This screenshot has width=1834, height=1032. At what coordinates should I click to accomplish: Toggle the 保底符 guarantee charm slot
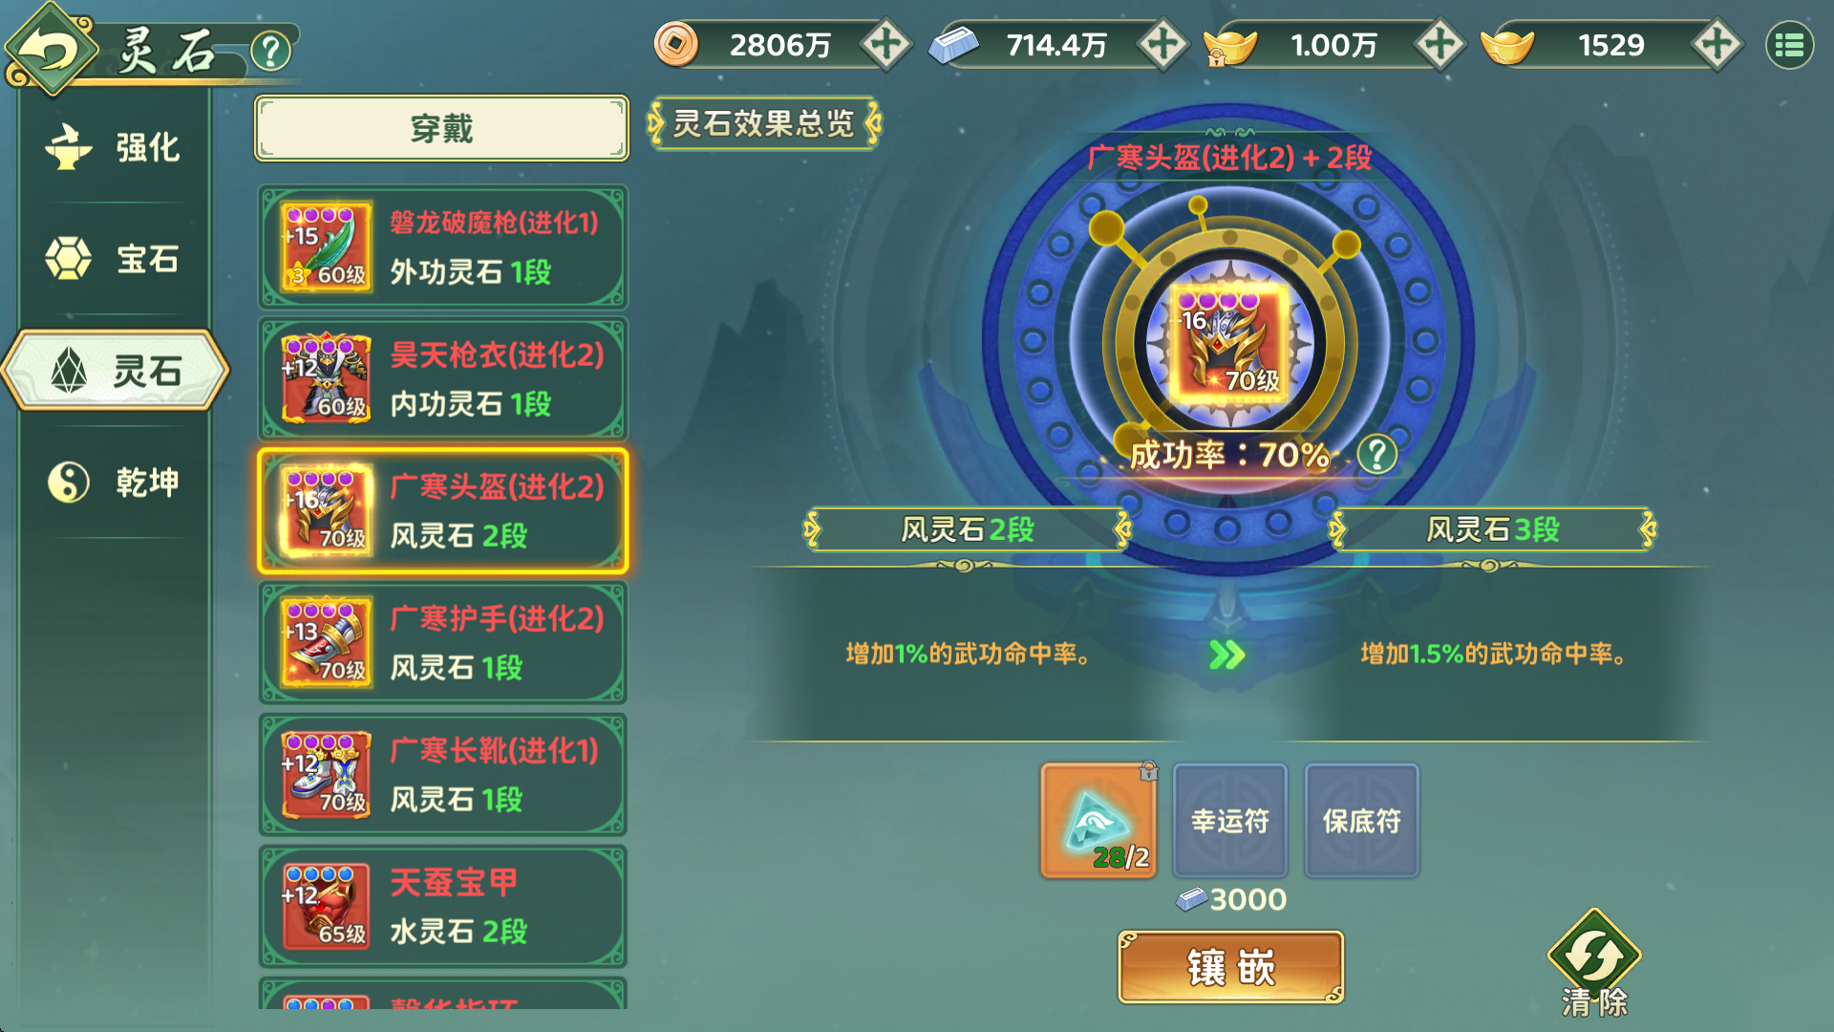pos(1361,820)
